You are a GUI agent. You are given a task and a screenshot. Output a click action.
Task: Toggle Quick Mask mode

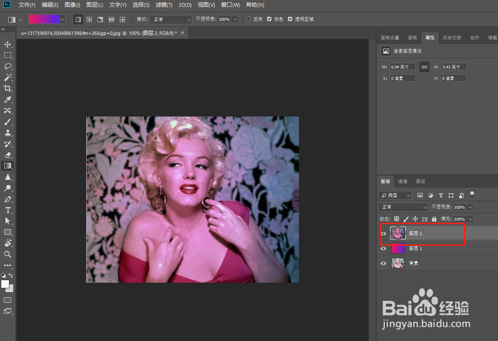click(x=8, y=300)
